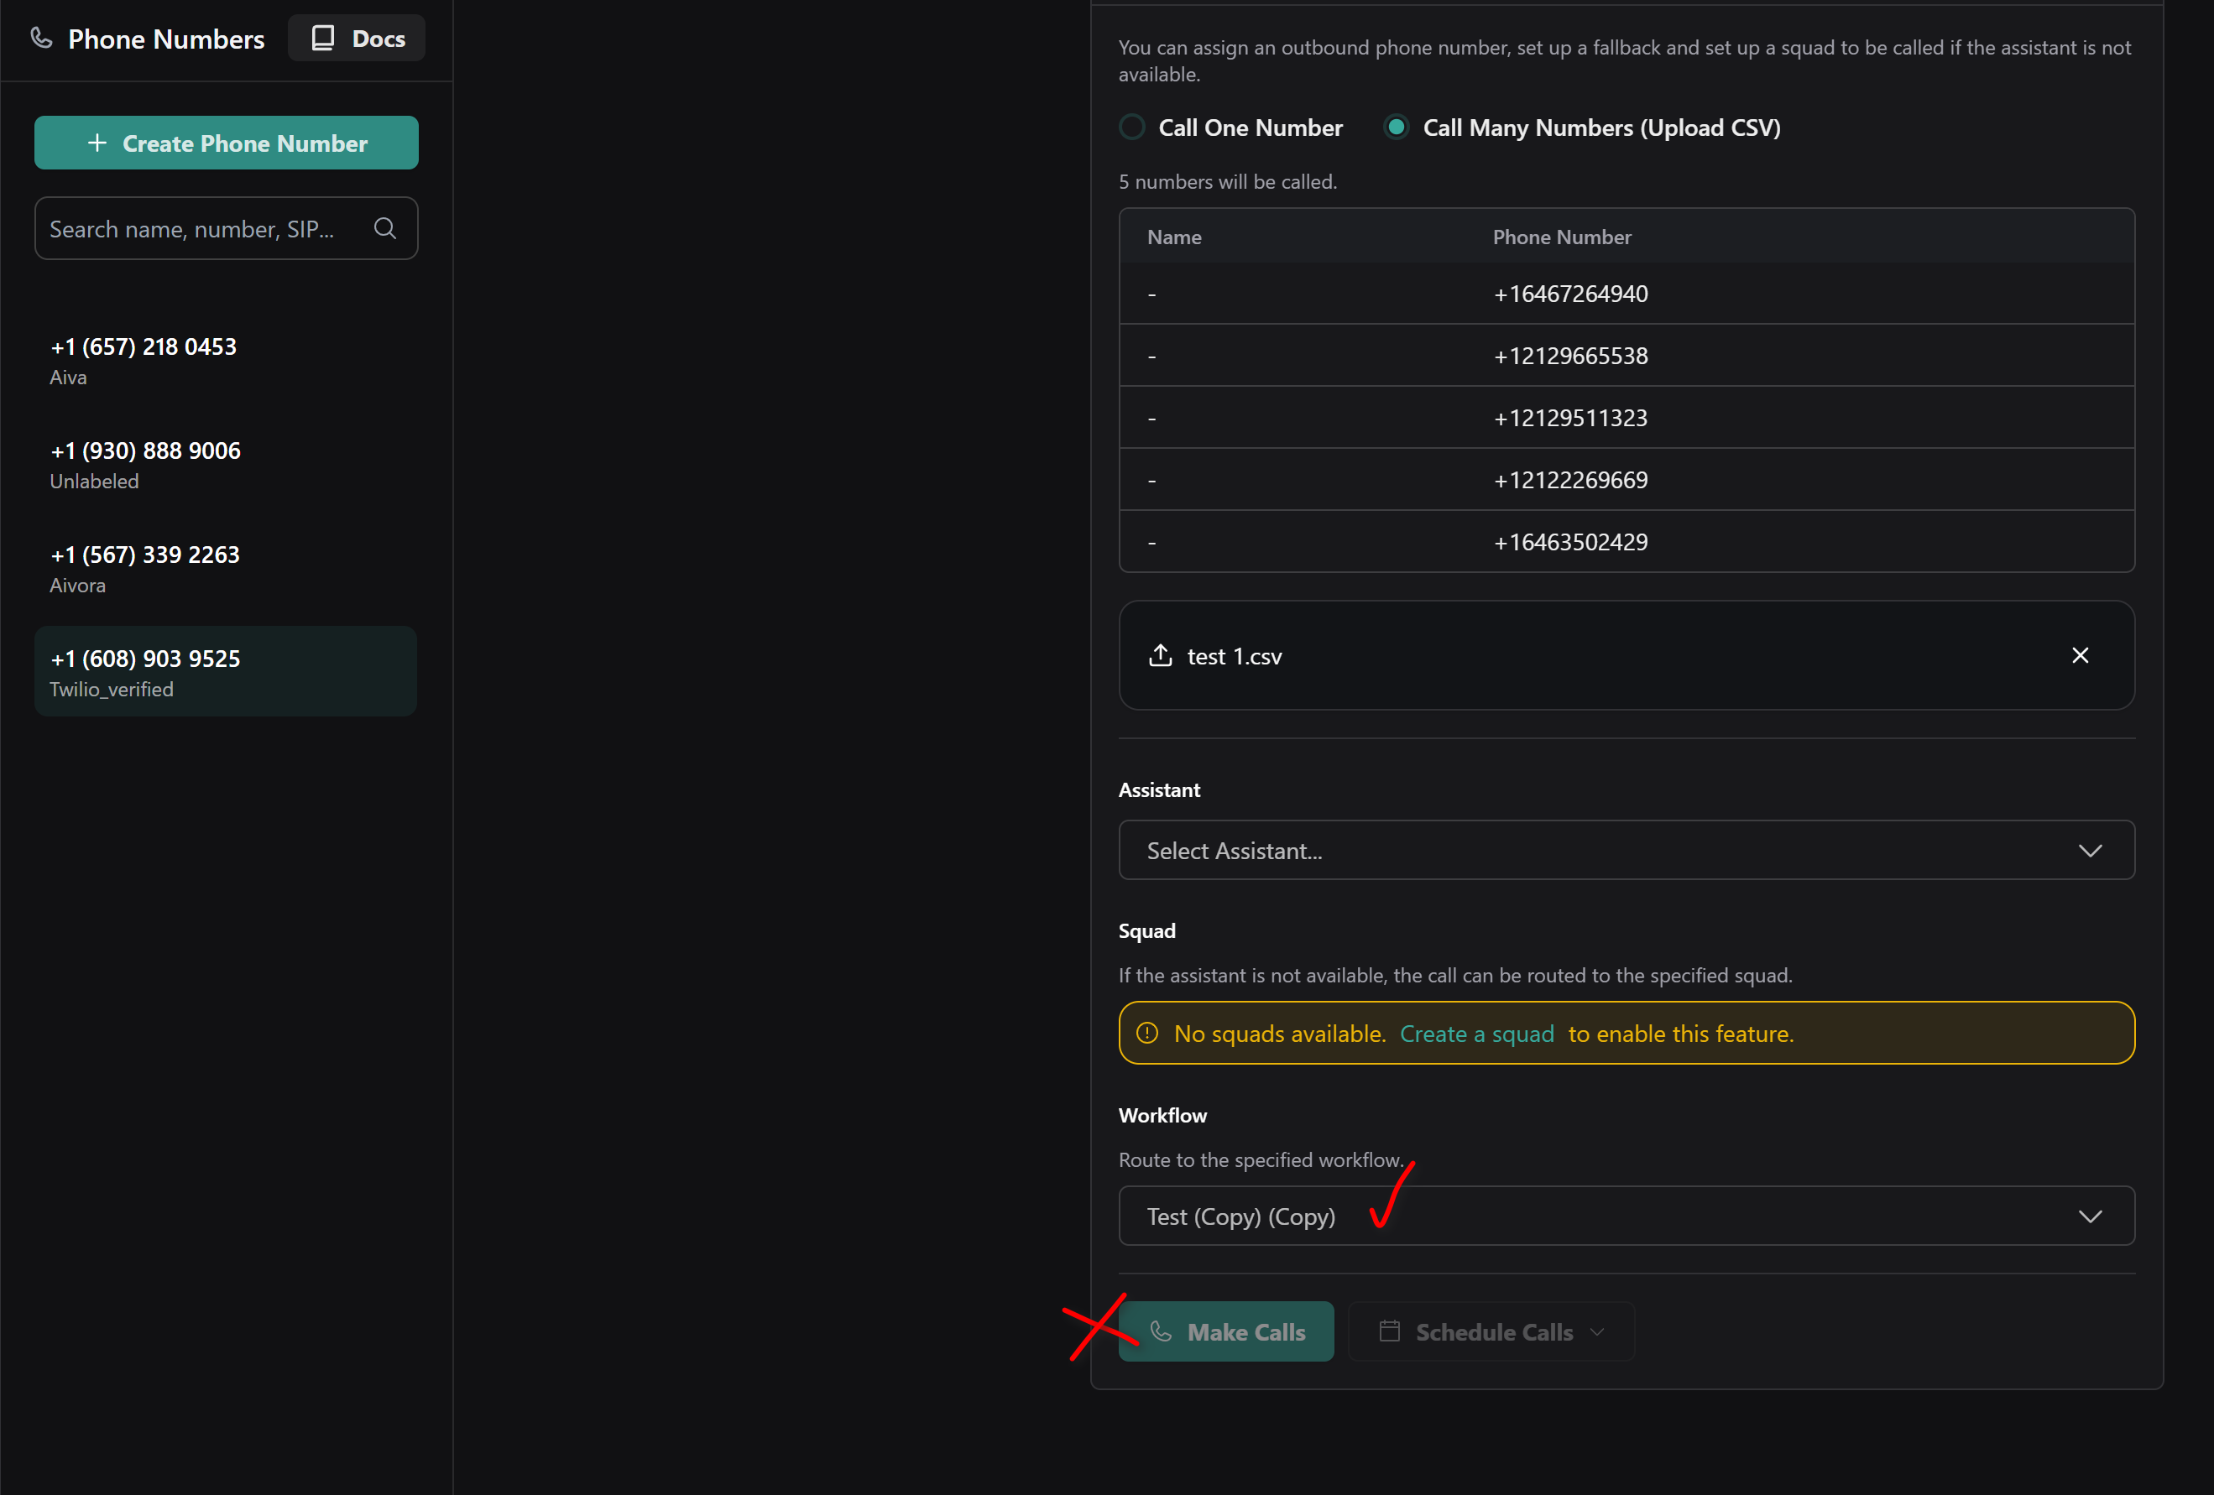
Task: Select Call One Number option
Action: (1132, 128)
